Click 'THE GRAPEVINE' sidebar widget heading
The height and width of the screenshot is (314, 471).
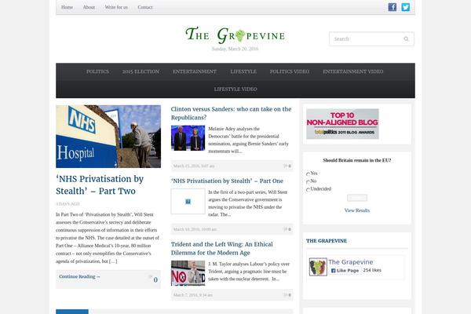327,241
